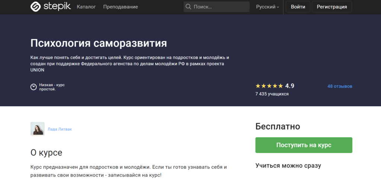Visit author Лада Литвак profile link

60,129
